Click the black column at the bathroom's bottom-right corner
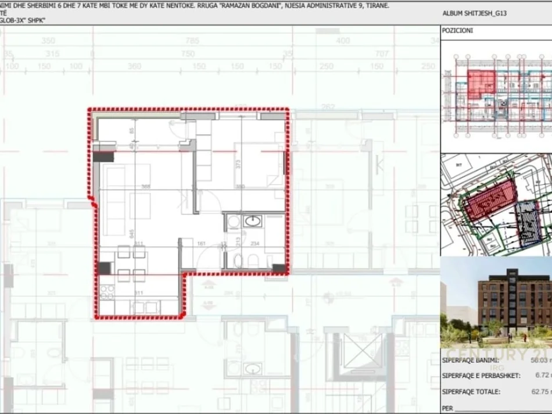The height and width of the screenshot is (414, 552). pos(279,268)
